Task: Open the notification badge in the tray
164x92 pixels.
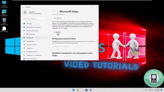Action: tap(161, 90)
